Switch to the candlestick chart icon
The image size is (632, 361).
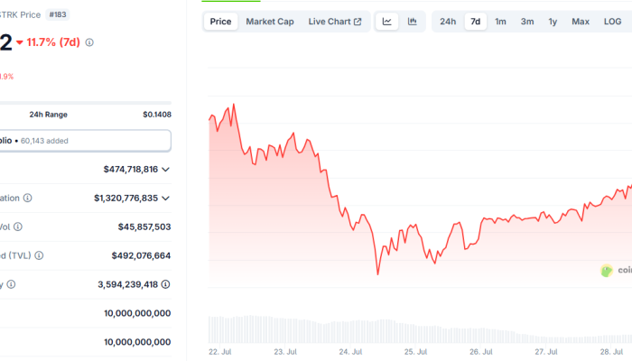coord(412,22)
